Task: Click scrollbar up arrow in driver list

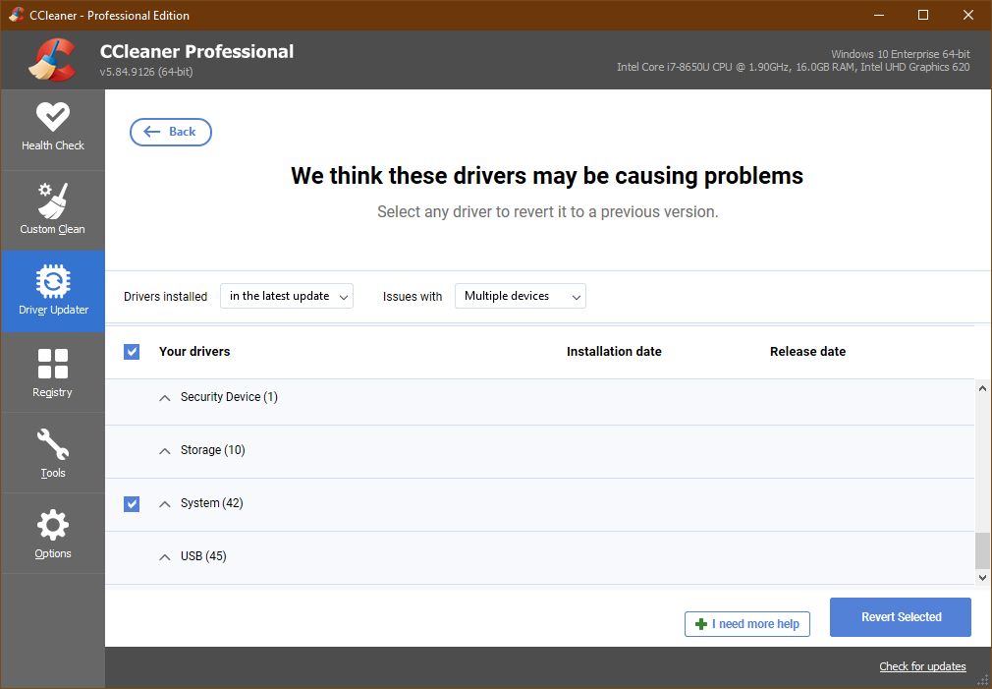Action: pos(982,388)
